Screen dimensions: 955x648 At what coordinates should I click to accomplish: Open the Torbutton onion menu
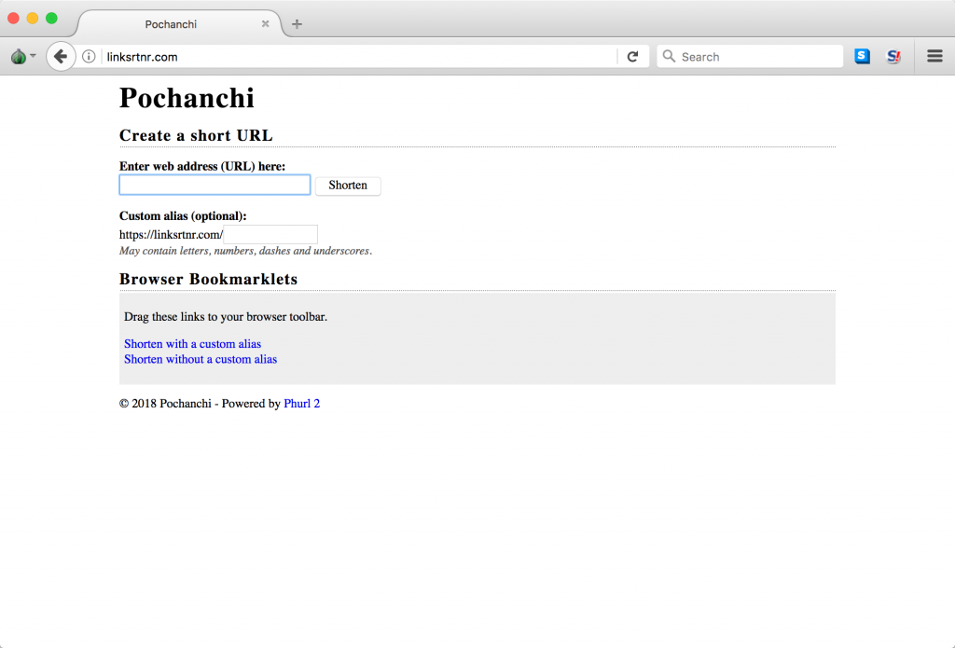[17, 56]
